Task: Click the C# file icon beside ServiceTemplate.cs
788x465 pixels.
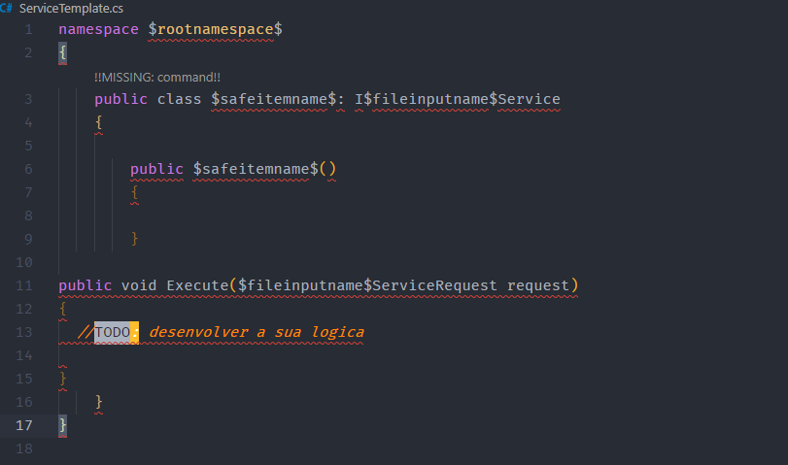Action: 6,8
